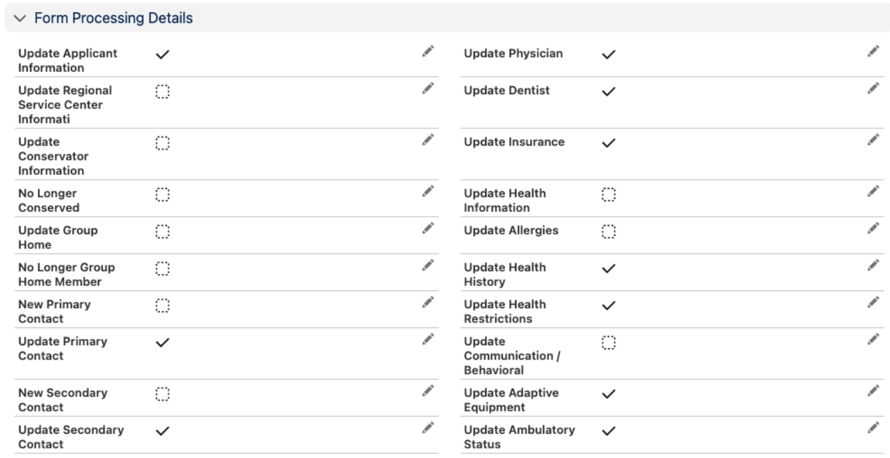Uncheck the Update Primary Contact checkmark

pyautogui.click(x=163, y=343)
